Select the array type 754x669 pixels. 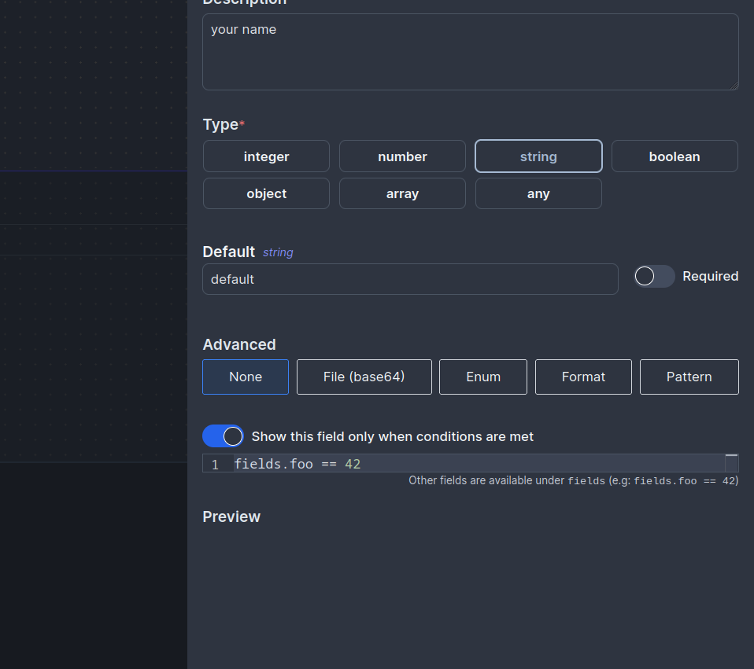tap(402, 193)
